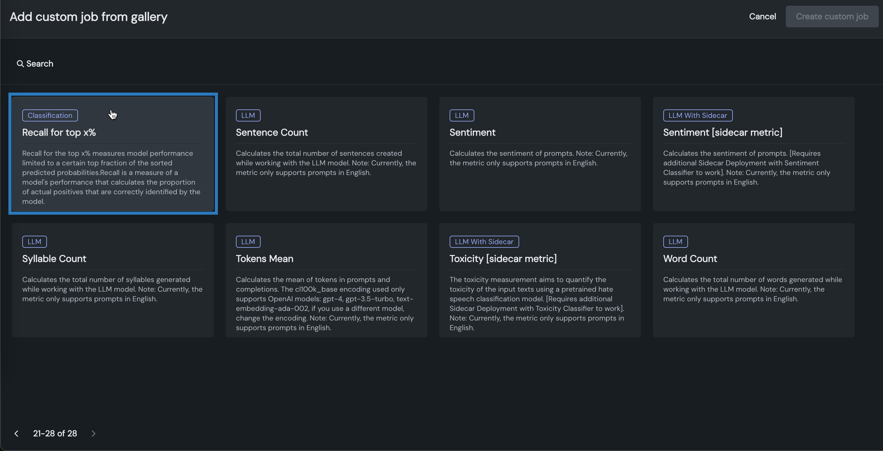Click the Search input field

coord(137,64)
